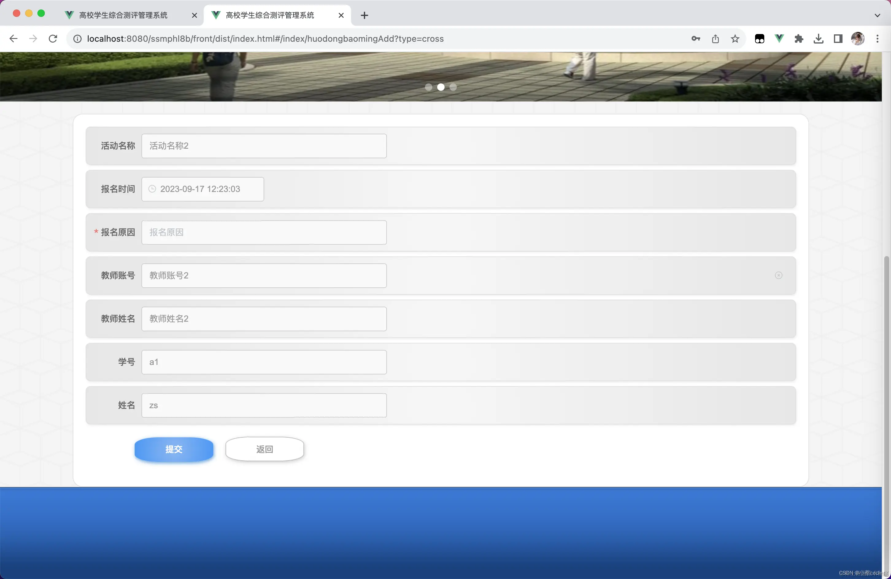Expand the tab search chevron
This screenshot has width=891, height=579.
pos(877,15)
